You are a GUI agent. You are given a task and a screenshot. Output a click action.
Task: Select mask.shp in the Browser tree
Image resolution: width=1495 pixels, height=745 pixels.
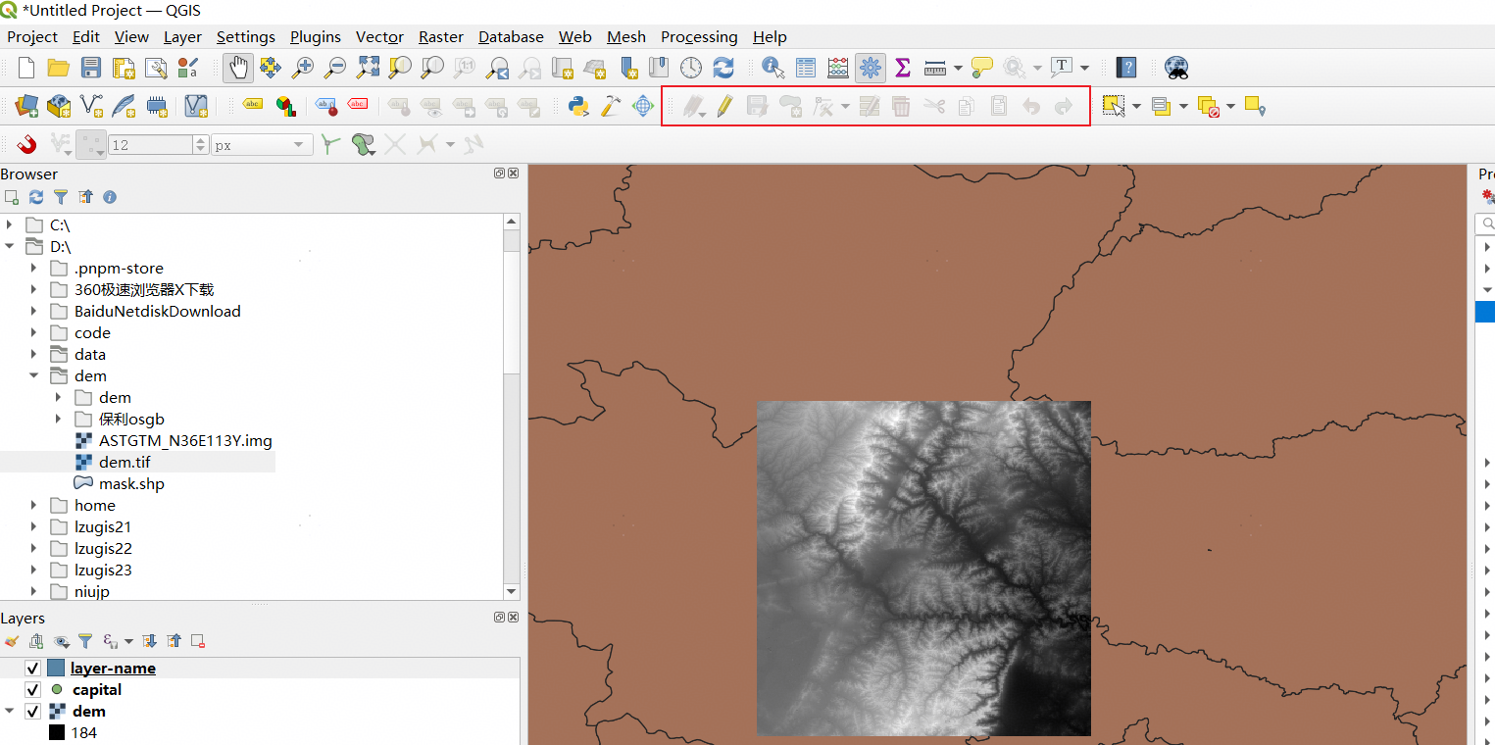tap(131, 483)
